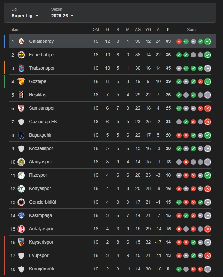Click Trabzonspor's latest draw marker
The image size is (223, 277).
[207, 68]
